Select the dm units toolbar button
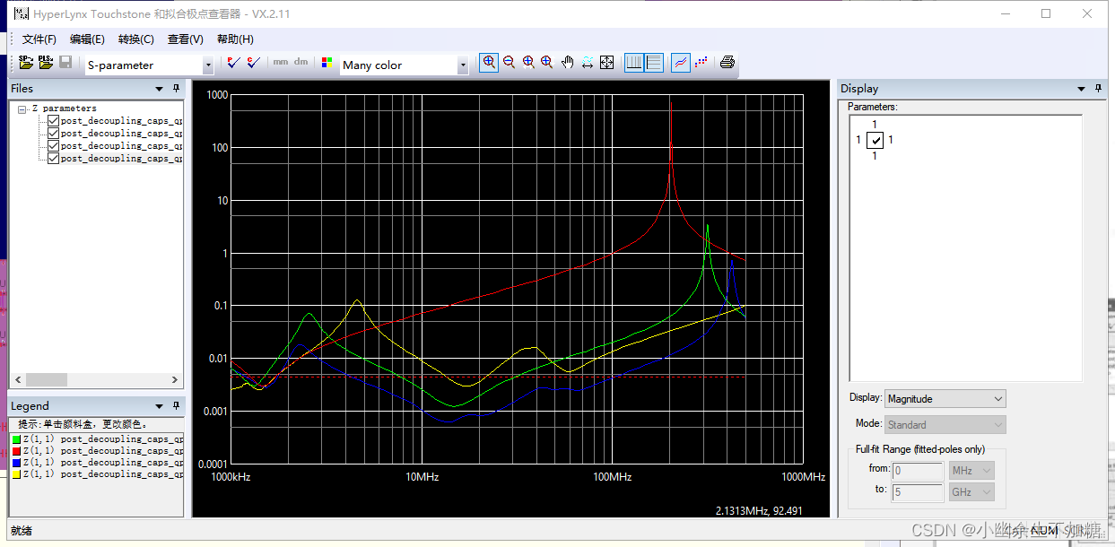 [x=301, y=63]
